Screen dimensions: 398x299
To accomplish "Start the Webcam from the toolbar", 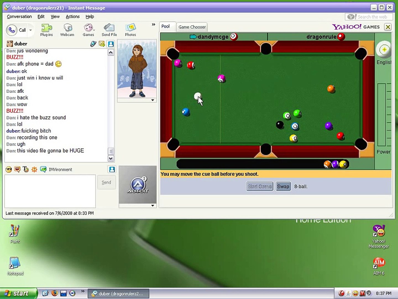I will [x=67, y=30].
